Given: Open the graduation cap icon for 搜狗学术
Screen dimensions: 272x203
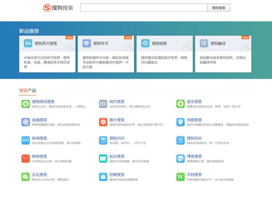Looking at the screenshot, I should [87, 43].
